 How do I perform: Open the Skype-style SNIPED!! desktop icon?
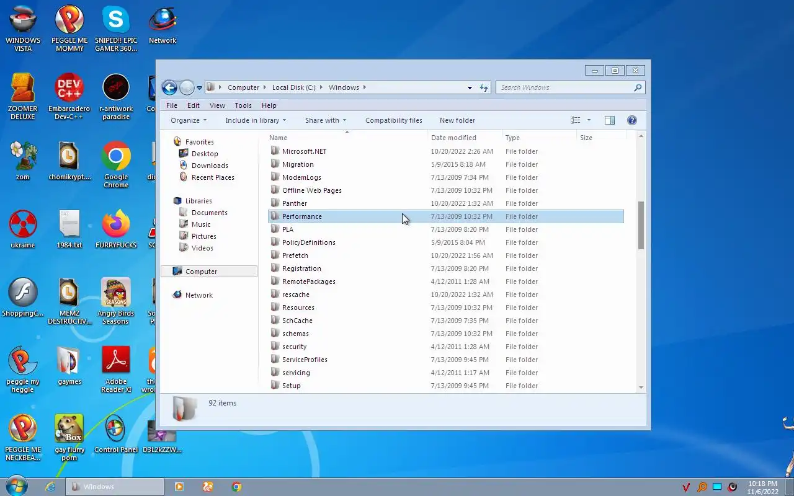116,29
